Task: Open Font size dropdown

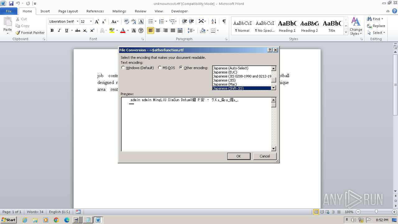Action: click(x=91, y=21)
